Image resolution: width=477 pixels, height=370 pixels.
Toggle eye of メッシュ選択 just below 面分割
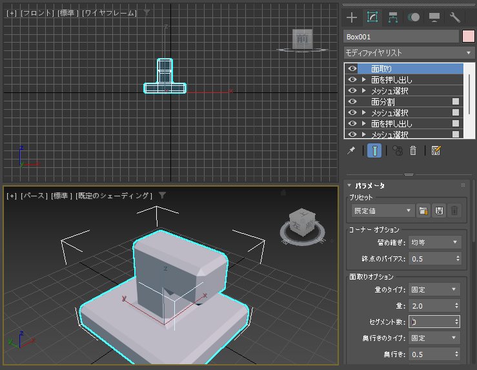pos(352,112)
